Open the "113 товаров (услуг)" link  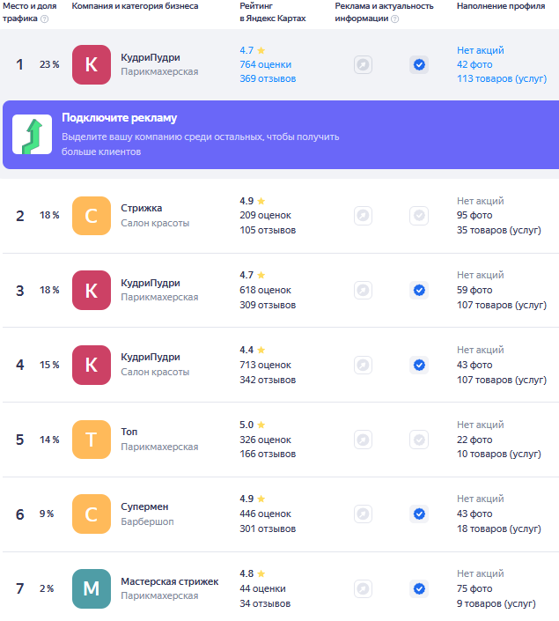(x=501, y=79)
